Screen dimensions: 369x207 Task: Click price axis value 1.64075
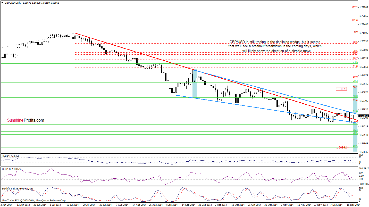tap(364, 76)
